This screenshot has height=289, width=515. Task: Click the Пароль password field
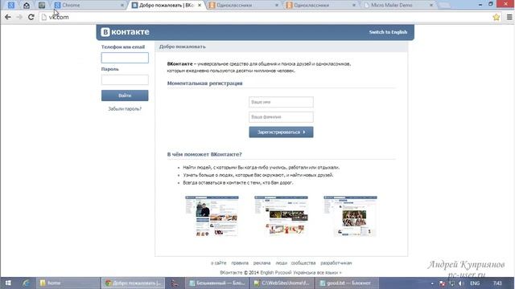click(125, 79)
